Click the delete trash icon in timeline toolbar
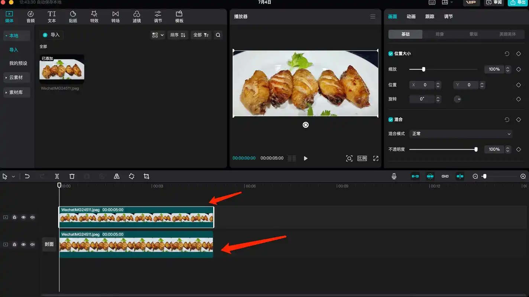Image resolution: width=529 pixels, height=297 pixels. coord(72,176)
